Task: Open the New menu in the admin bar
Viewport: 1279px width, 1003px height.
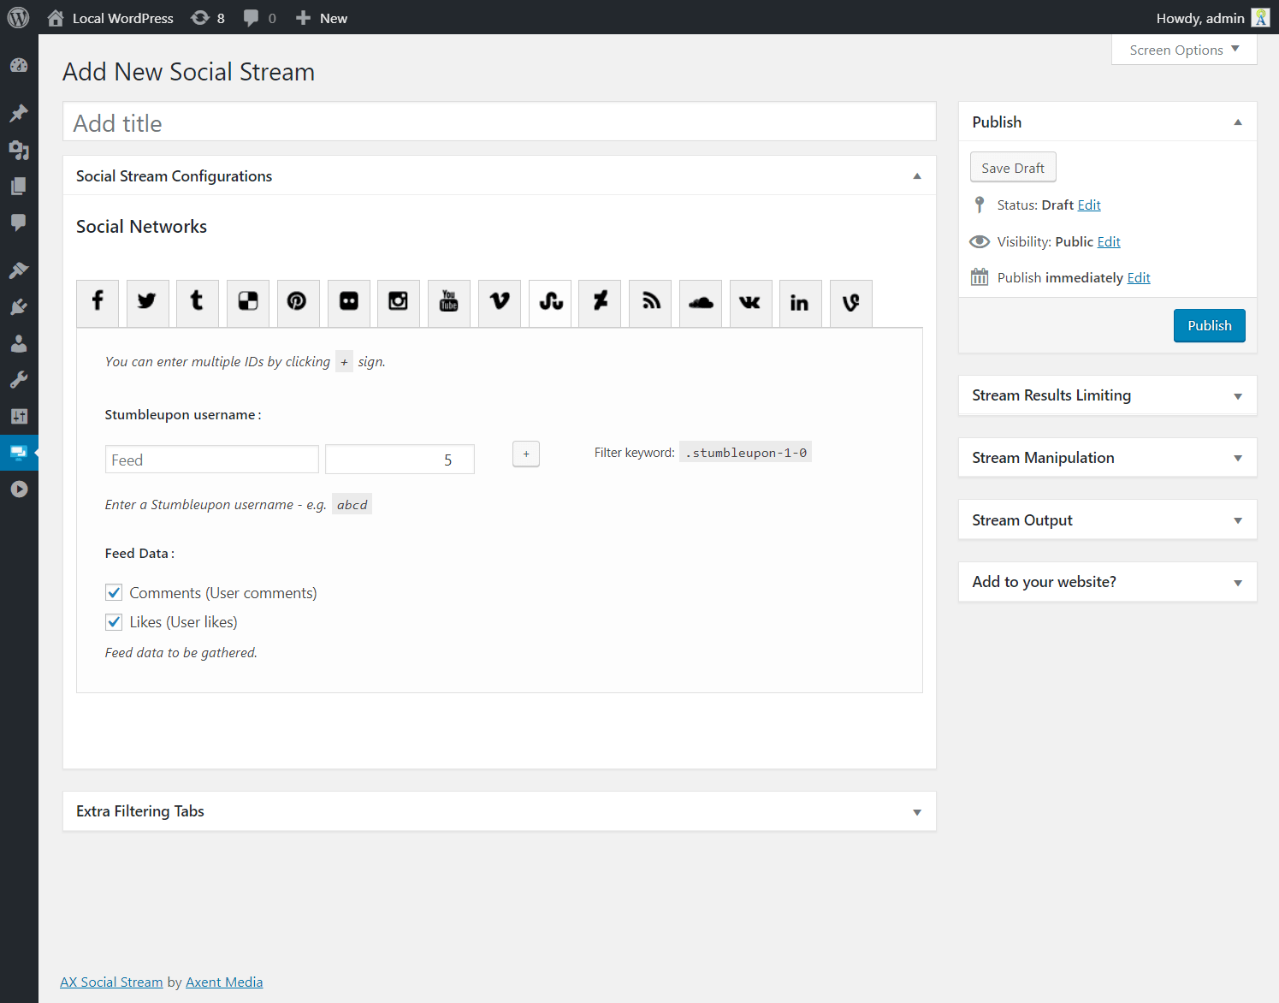Action: [x=321, y=17]
